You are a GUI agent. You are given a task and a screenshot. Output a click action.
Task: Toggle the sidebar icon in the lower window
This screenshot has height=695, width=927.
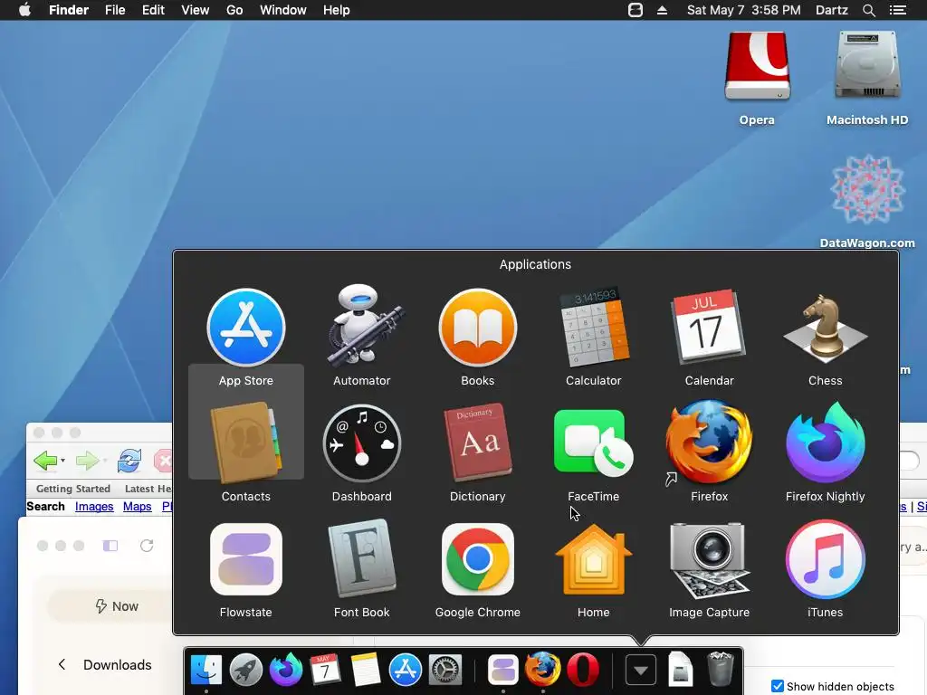pos(110,546)
